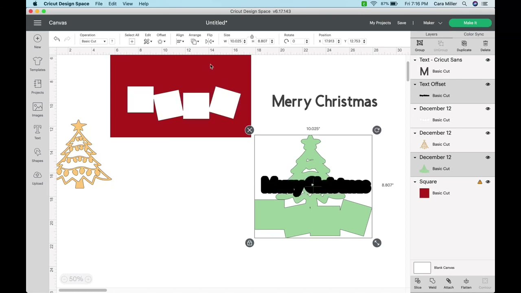Open the Projects panel
Viewport: 521px width, 293px height.
tap(37, 87)
